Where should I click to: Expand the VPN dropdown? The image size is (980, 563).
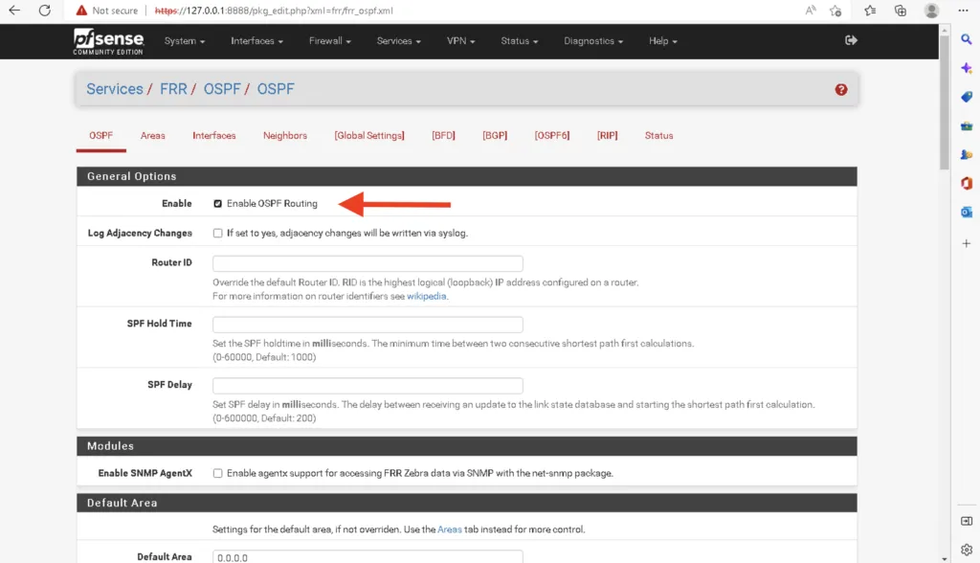pyautogui.click(x=460, y=41)
